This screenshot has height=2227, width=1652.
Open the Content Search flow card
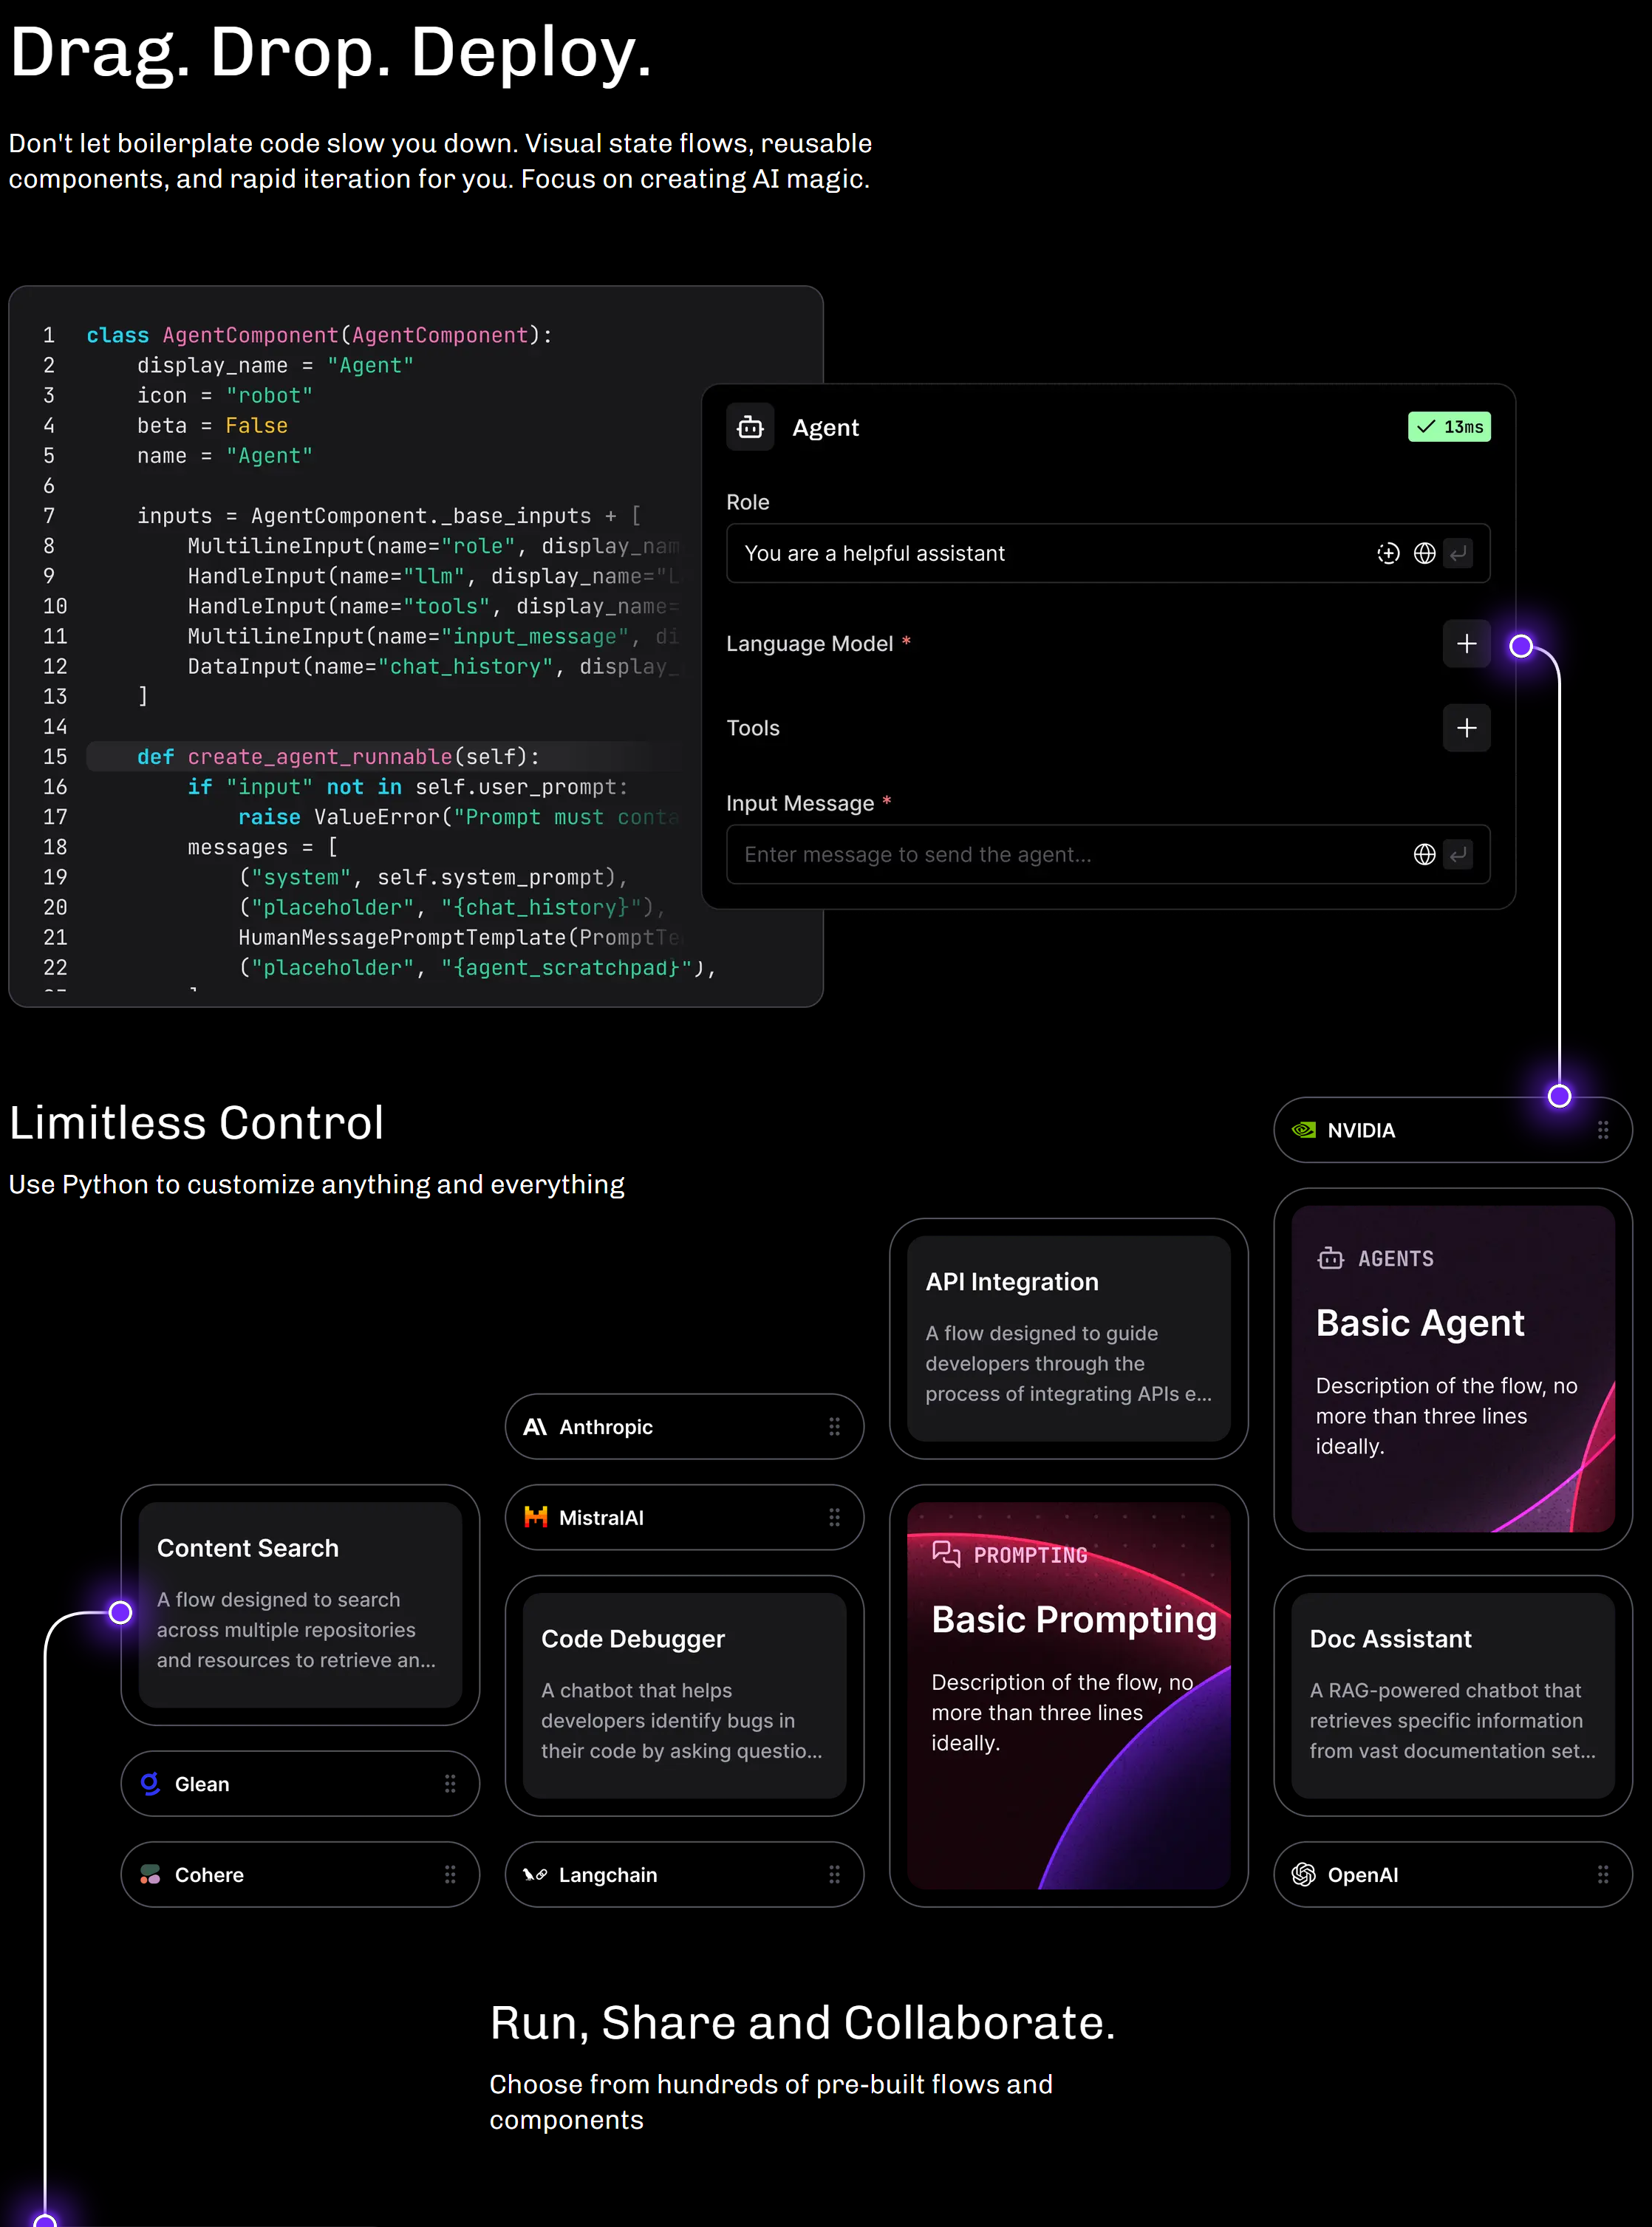300,1605
